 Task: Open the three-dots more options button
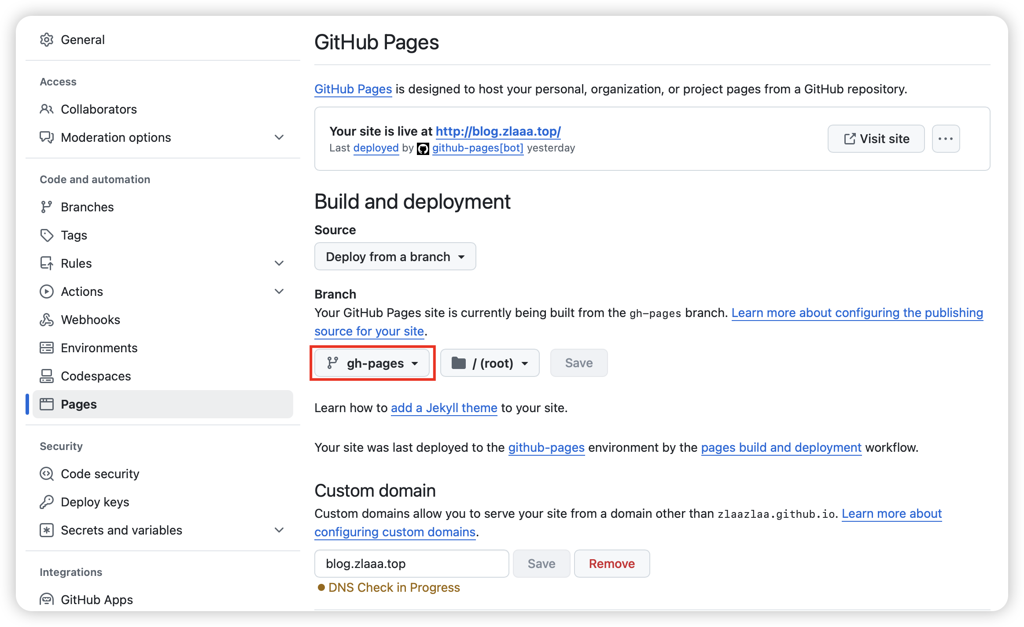[946, 139]
